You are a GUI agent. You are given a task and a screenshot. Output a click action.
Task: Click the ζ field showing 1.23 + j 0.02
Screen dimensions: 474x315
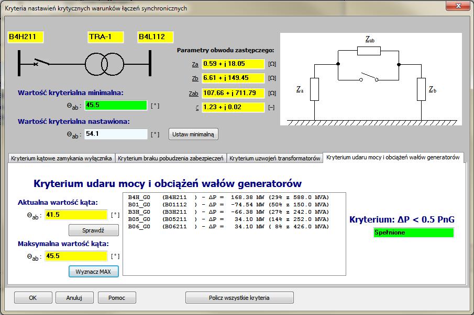pyautogui.click(x=233, y=107)
